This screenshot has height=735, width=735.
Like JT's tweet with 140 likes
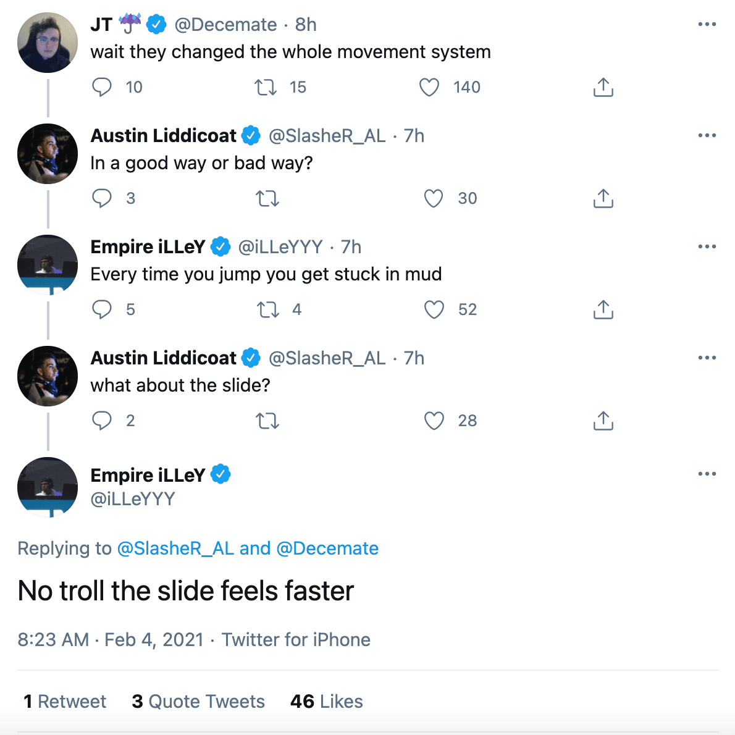click(429, 87)
